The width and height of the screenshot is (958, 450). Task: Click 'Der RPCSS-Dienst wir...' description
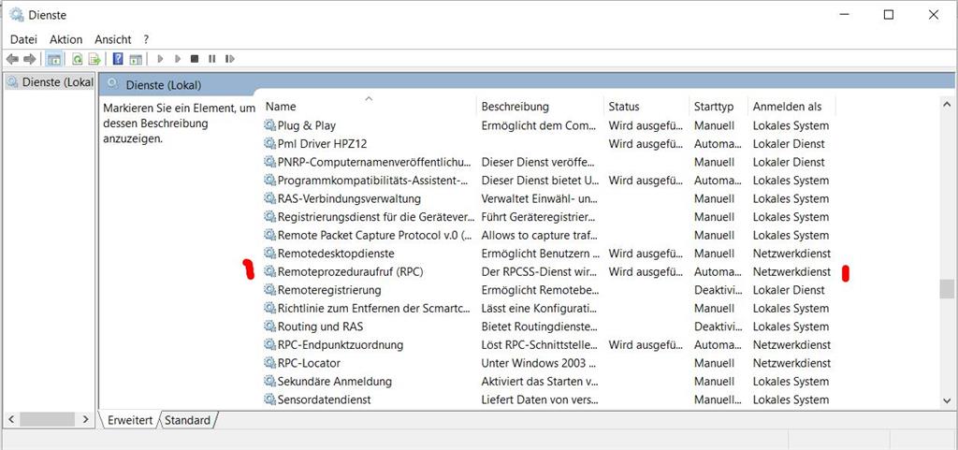pyautogui.click(x=540, y=271)
